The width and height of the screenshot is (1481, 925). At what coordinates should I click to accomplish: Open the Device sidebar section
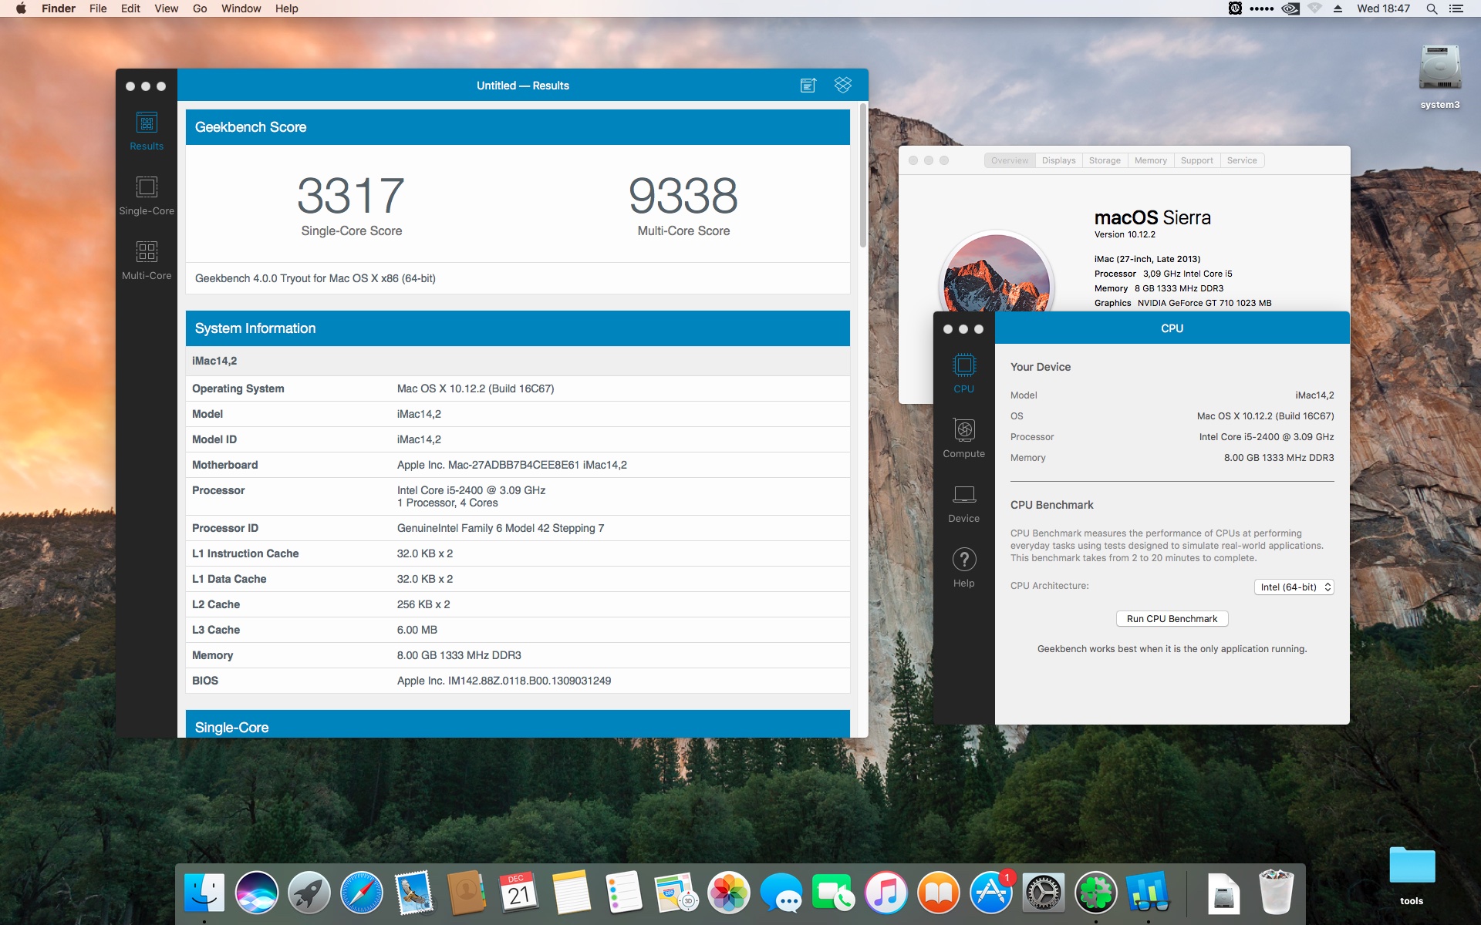[964, 495]
